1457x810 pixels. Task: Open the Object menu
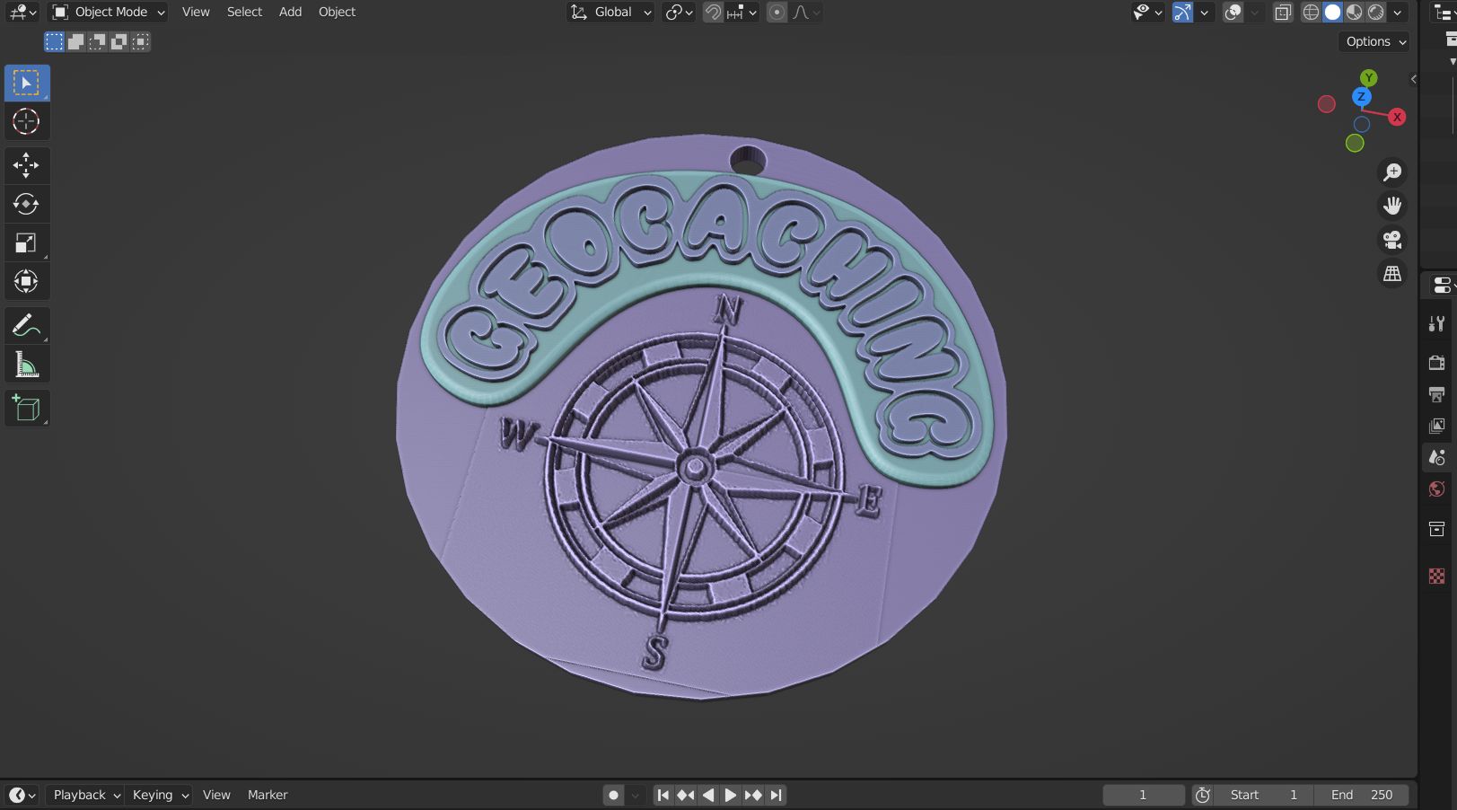click(337, 12)
